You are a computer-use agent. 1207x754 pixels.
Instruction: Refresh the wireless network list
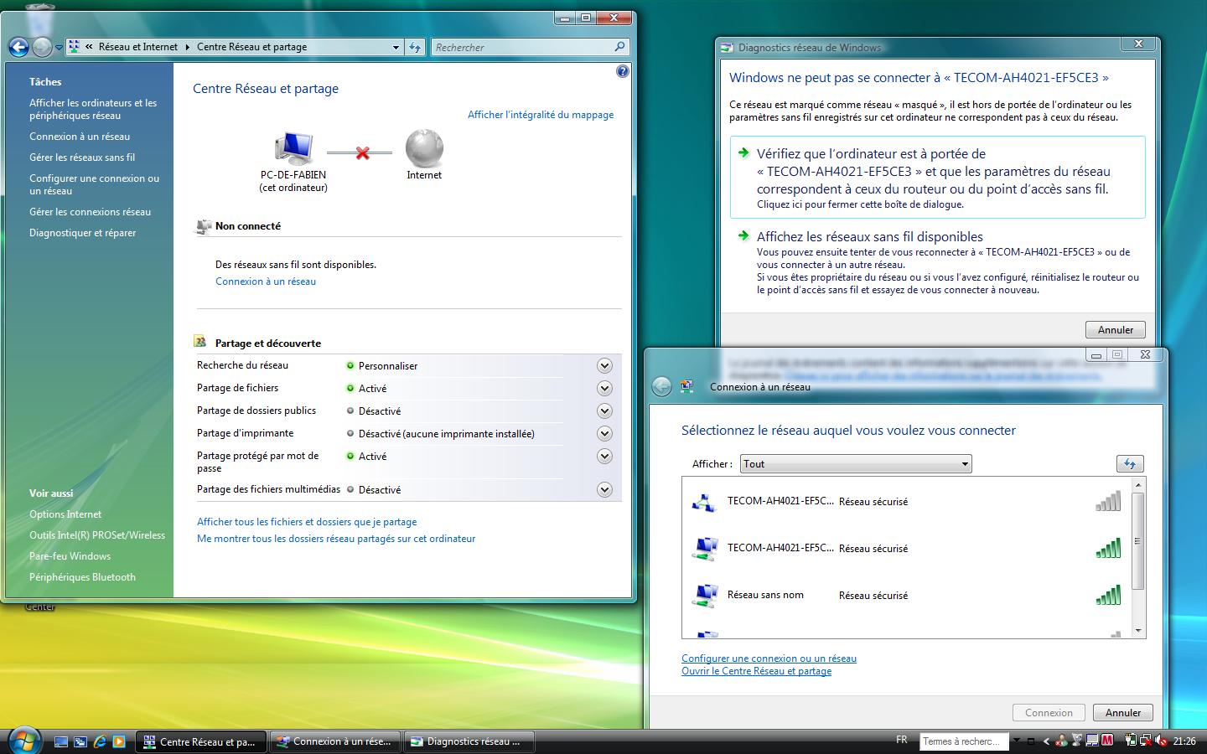[x=1129, y=464]
